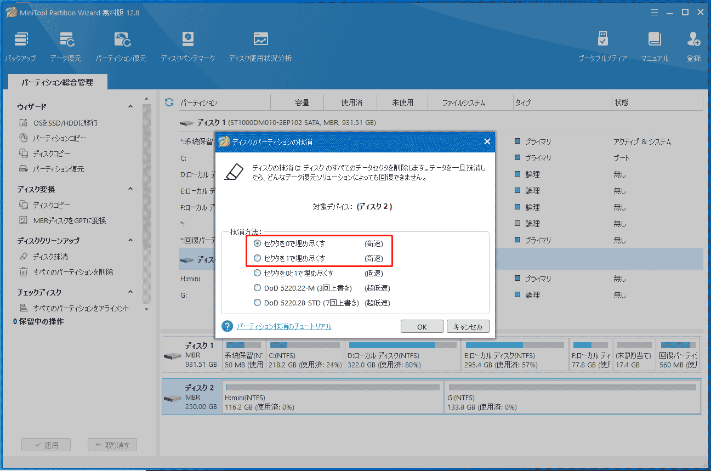The width and height of the screenshot is (711, 471).
Task: Open パーティション抹消のチュートリアル link
Action: point(284,327)
